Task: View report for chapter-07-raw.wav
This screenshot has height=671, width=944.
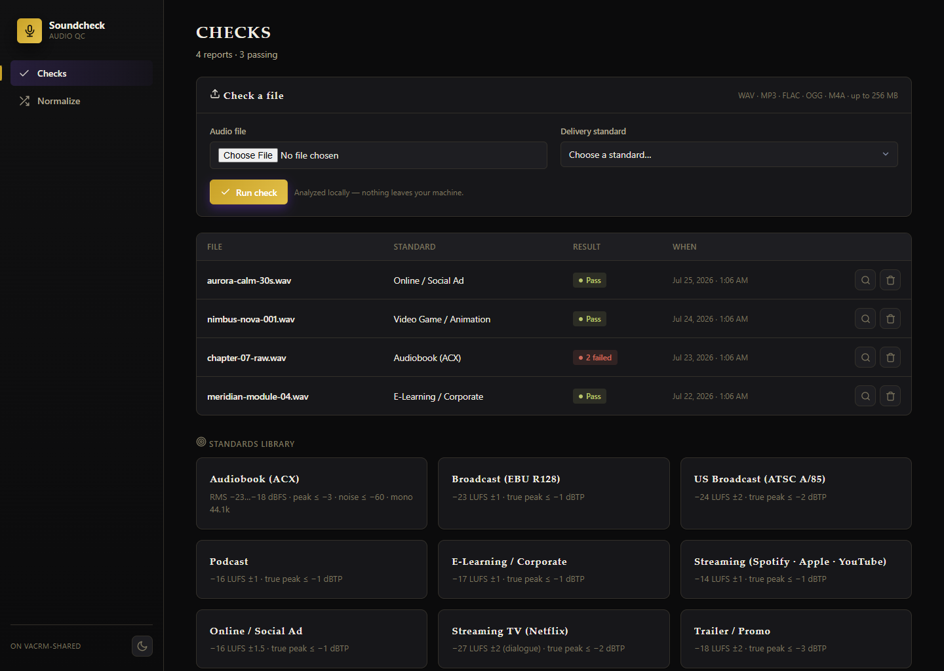Action: [865, 357]
